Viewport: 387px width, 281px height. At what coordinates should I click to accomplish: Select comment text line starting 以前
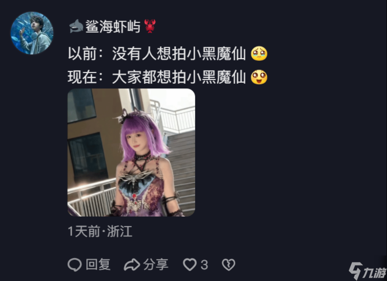[168, 54]
